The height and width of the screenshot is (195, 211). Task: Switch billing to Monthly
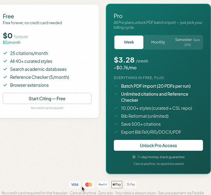(x=158, y=42)
